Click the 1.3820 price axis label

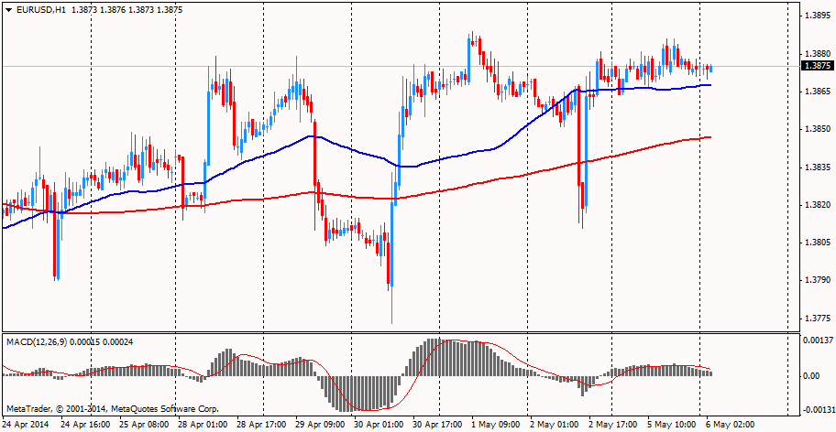pyautogui.click(x=816, y=206)
